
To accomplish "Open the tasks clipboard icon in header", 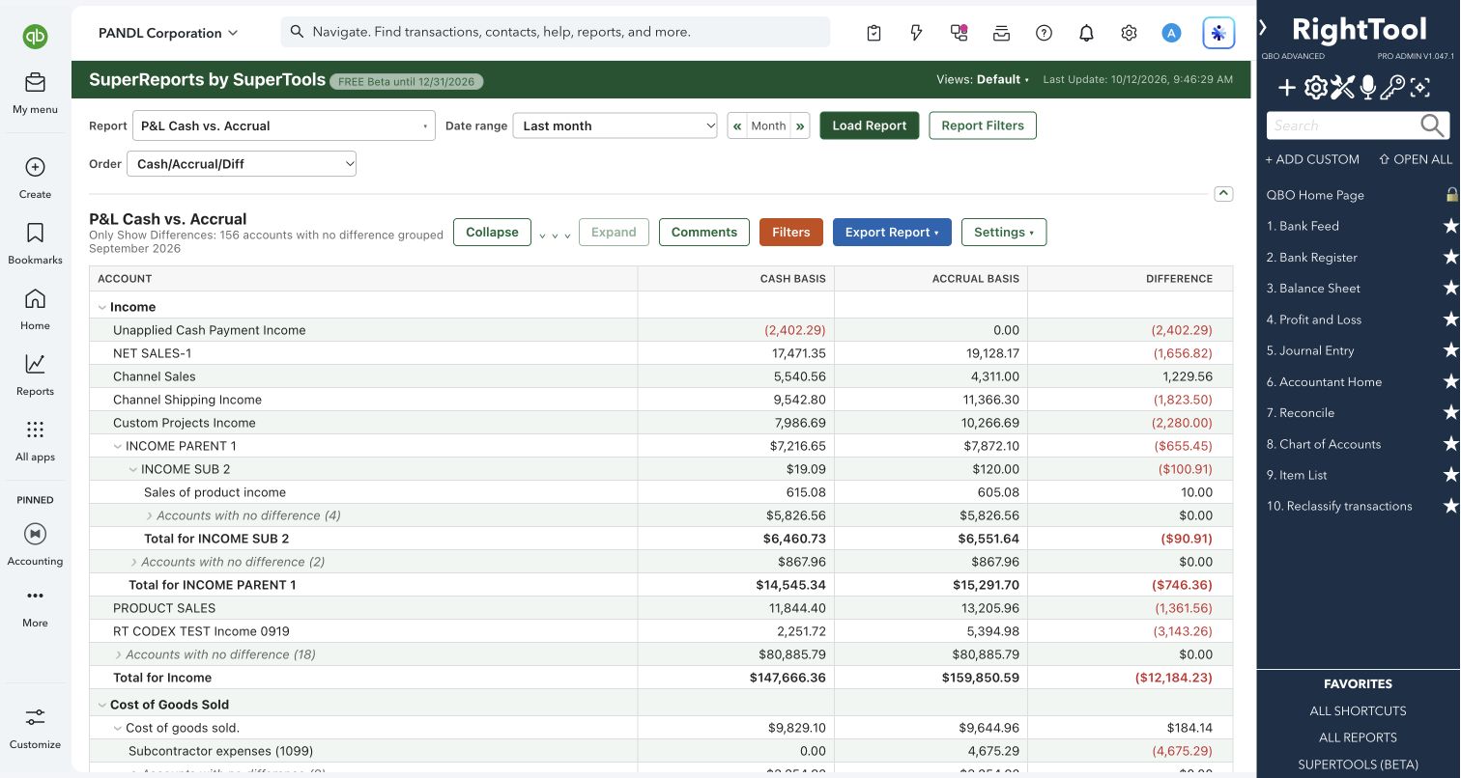I will click(x=874, y=33).
